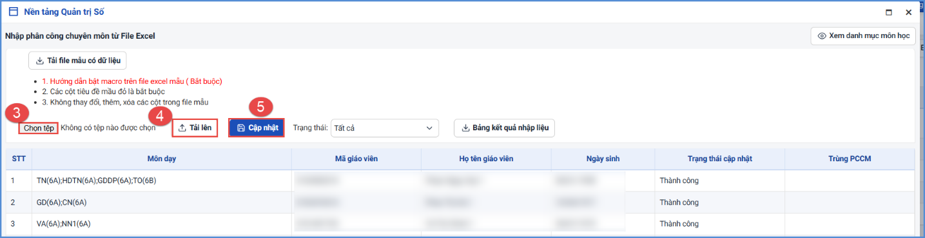925x238 pixels.
Task: Download sample file Tải file mẫu có dữ liệu
Action: point(77,61)
